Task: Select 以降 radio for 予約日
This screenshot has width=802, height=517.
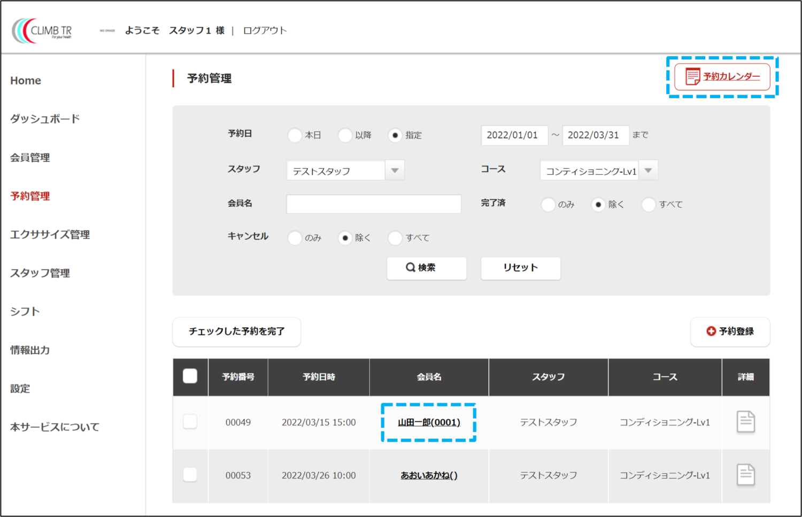Action: click(x=345, y=135)
